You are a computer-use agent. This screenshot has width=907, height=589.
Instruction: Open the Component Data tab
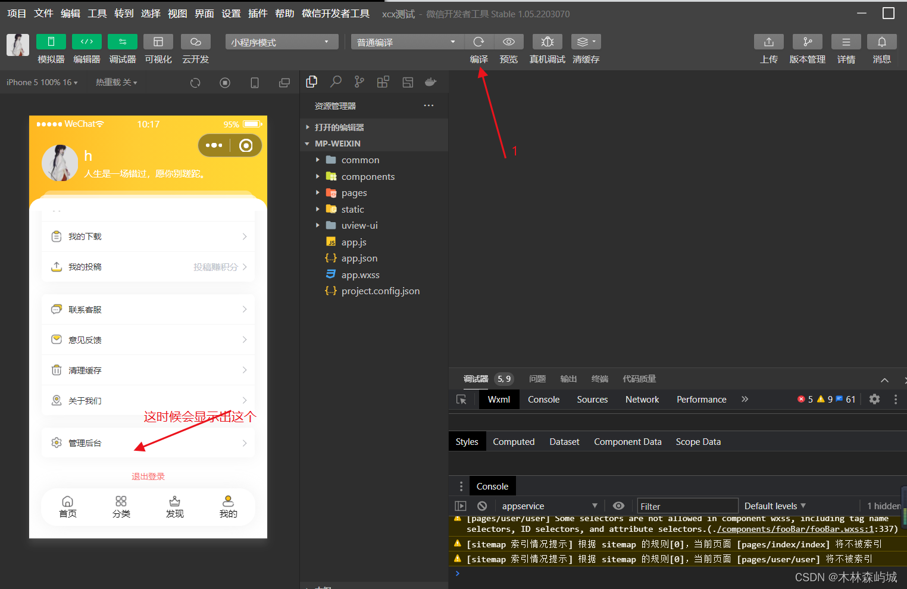pos(628,442)
